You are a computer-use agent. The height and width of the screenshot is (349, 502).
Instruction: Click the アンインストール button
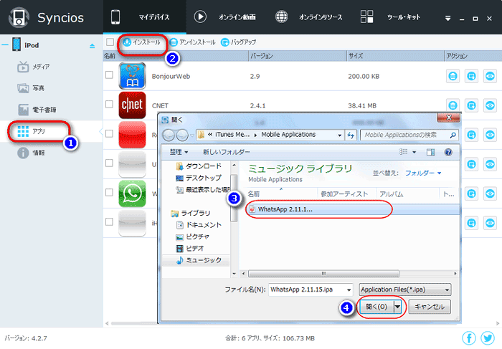[192, 42]
